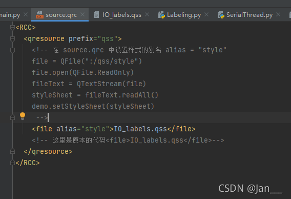Click the source.qrc file type icon
Image resolution: width=291 pixels, height=199 pixels.
coord(39,15)
